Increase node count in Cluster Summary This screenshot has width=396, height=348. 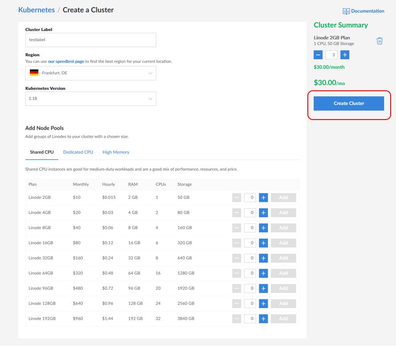(x=345, y=55)
